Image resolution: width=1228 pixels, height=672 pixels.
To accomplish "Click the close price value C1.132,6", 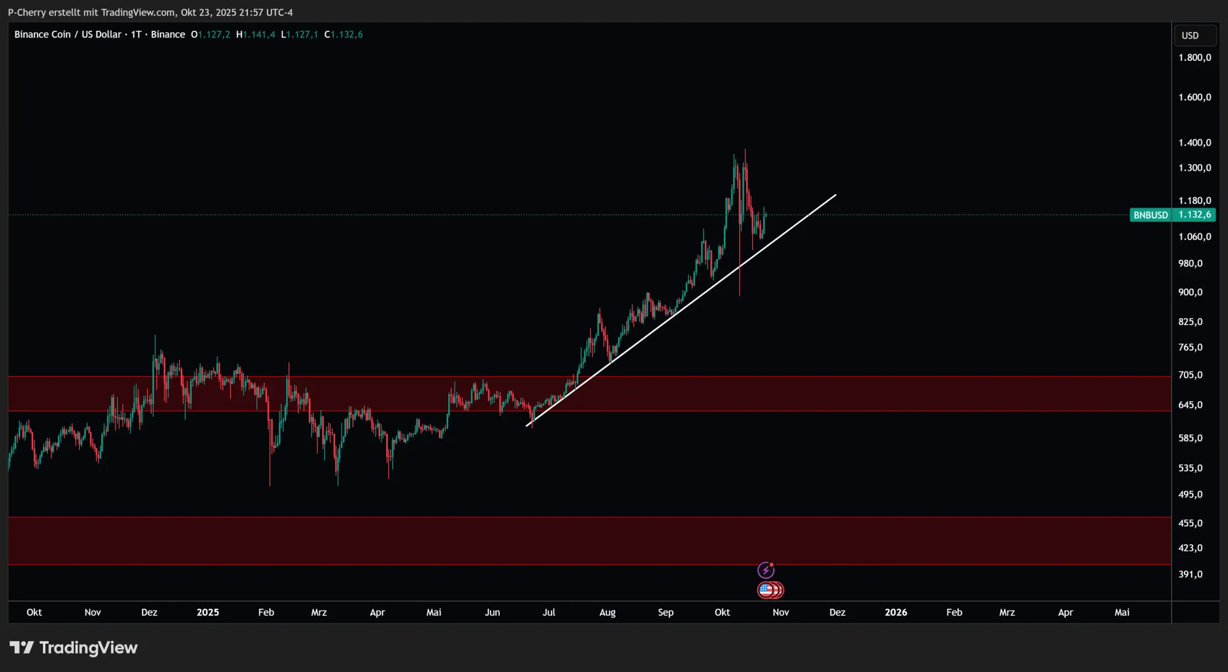I will (x=343, y=34).
